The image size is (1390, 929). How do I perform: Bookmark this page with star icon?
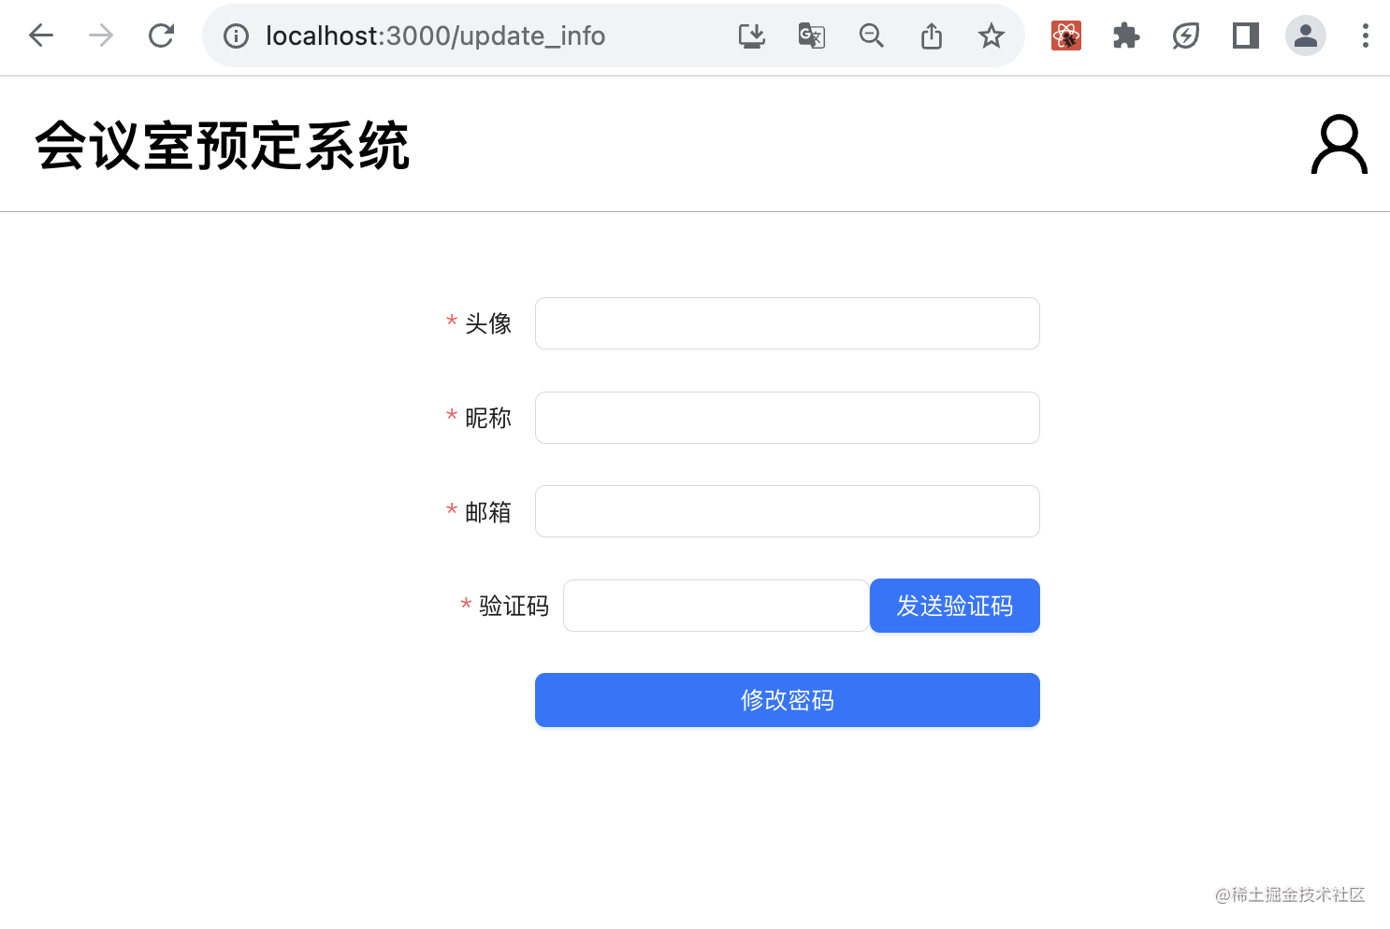[x=991, y=36]
